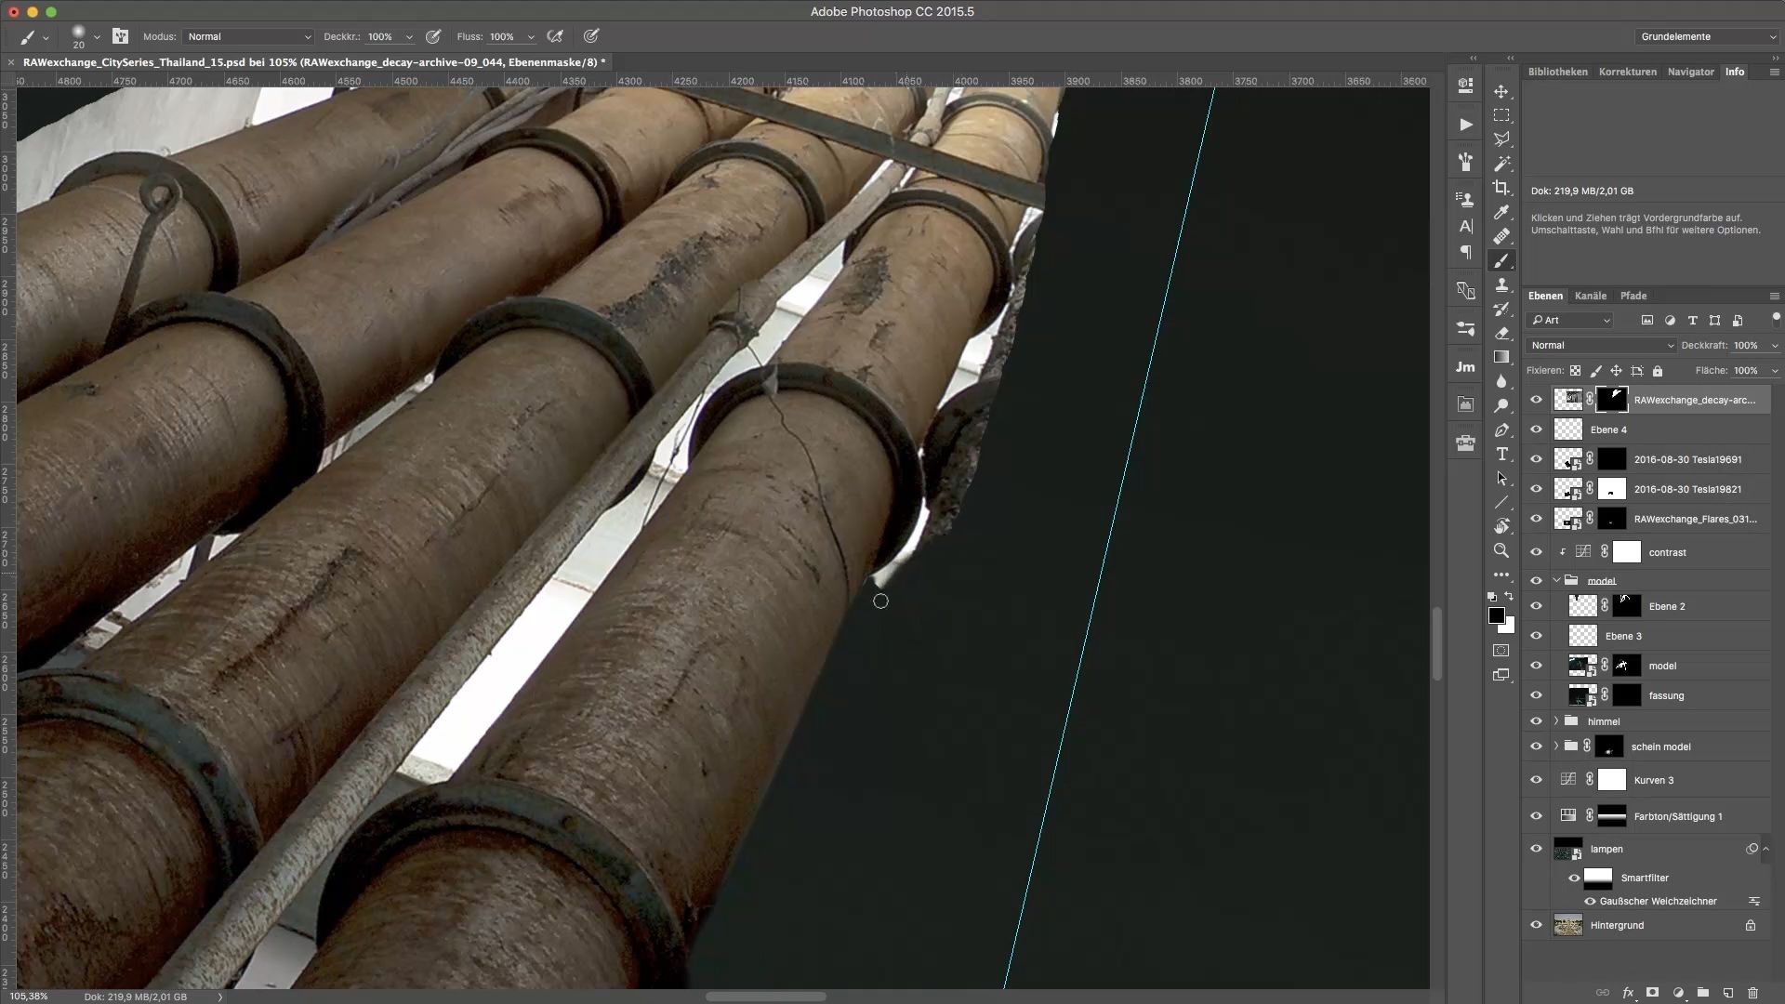The image size is (1785, 1004).
Task: Select the Polygonal Lasso tool
Action: point(1501,139)
